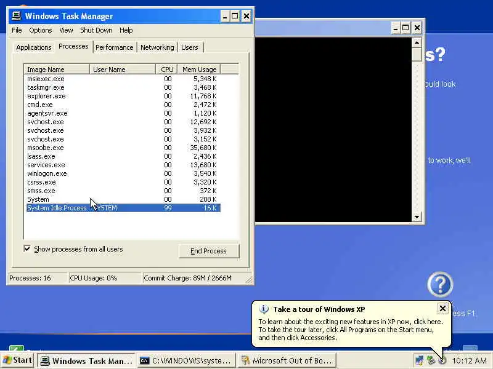The image size is (493, 369).
Task: Sort by User Name column header
Action: coord(122,69)
